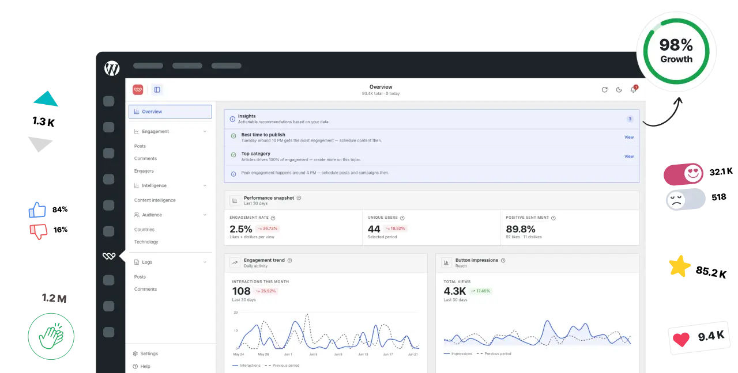The height and width of the screenshot is (373, 738).
Task: Open help tooltip next to Positive sentiment
Action: [x=553, y=218]
